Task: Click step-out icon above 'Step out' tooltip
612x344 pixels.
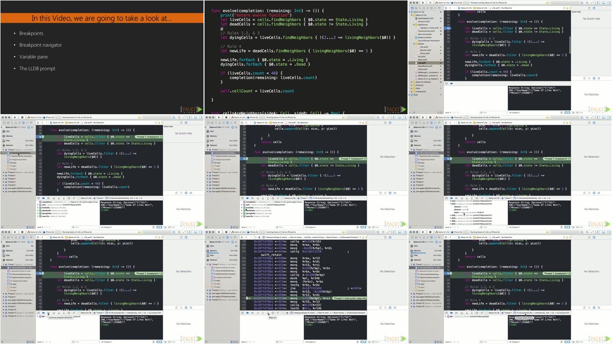Action: [268, 313]
